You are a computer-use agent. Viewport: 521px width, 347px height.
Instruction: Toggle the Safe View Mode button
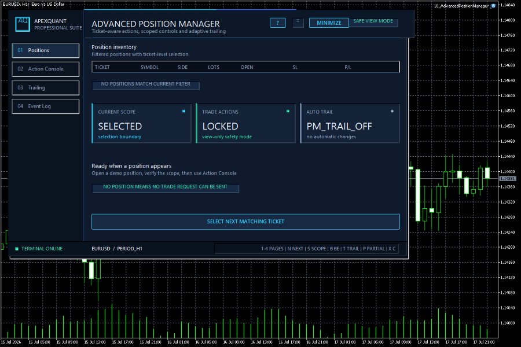(x=373, y=22)
